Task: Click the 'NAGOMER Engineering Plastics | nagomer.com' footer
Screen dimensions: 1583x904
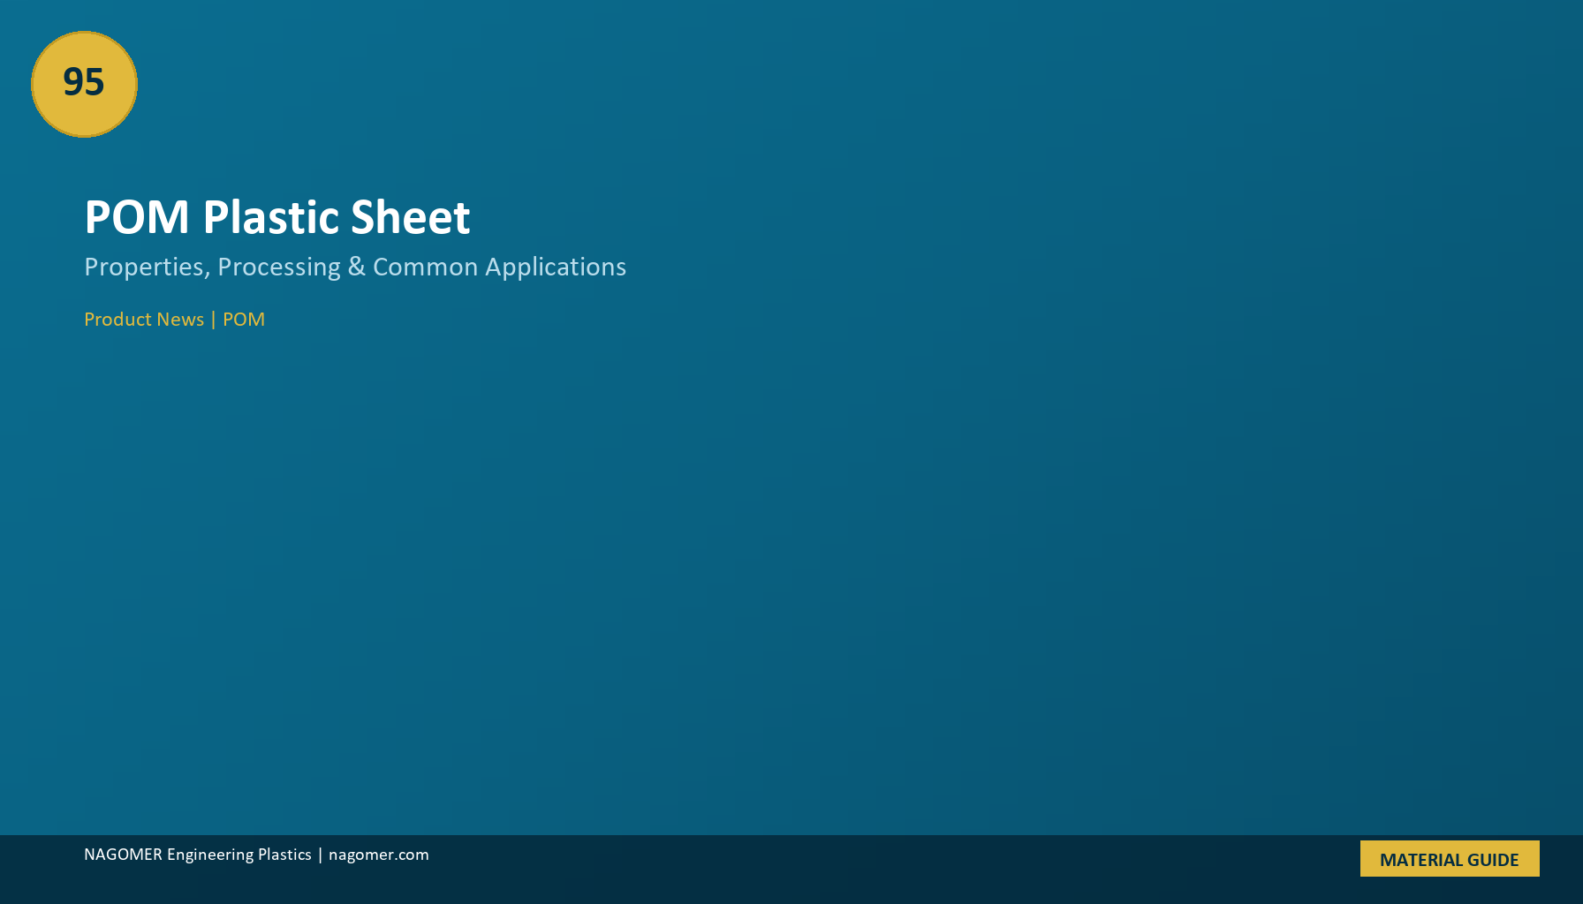Action: click(256, 855)
